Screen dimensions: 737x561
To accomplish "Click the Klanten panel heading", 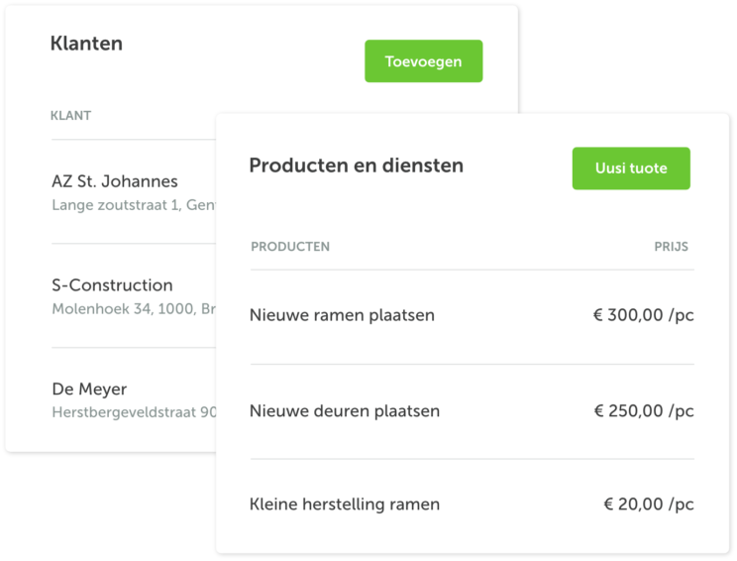I will click(86, 44).
